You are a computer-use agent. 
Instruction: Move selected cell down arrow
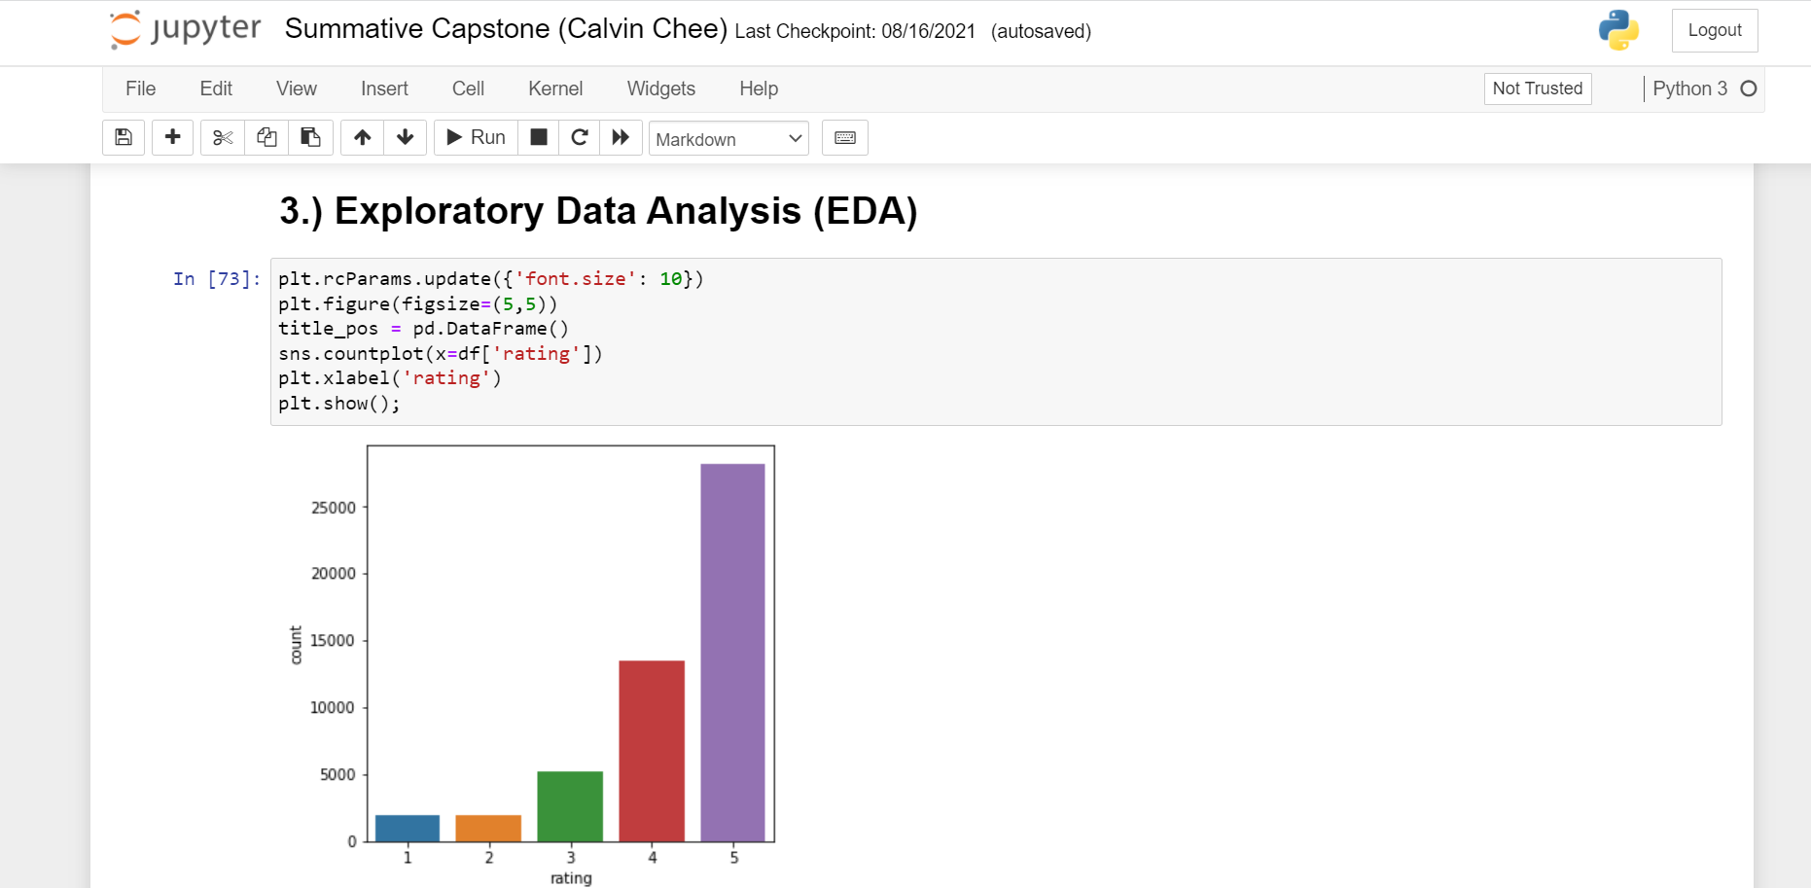406,137
